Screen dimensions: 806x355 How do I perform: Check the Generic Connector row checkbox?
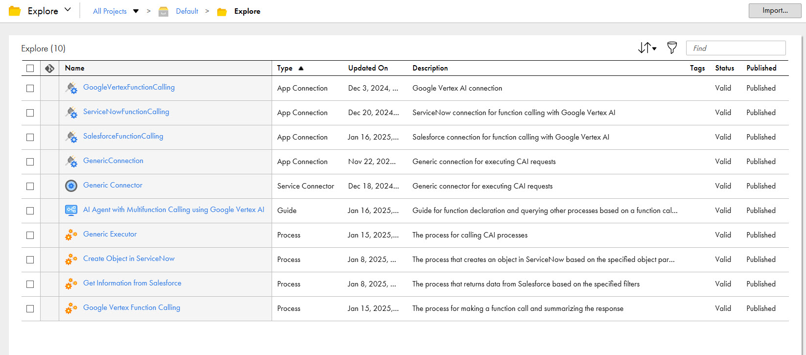pos(30,186)
